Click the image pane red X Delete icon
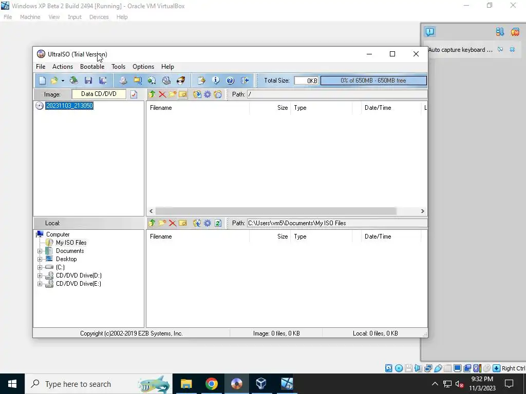The image size is (526, 394). point(162,94)
